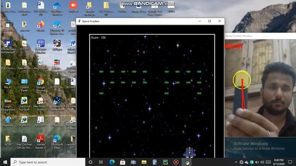Open the Check out our Stuff shortcut
The height and width of the screenshot is (166, 296).
(25, 104)
